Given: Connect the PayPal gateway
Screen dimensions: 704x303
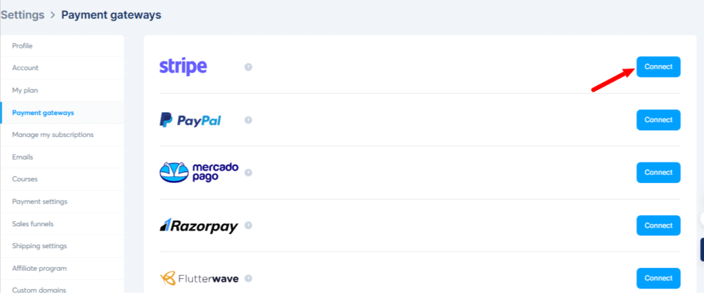Looking at the screenshot, I should pyautogui.click(x=658, y=120).
